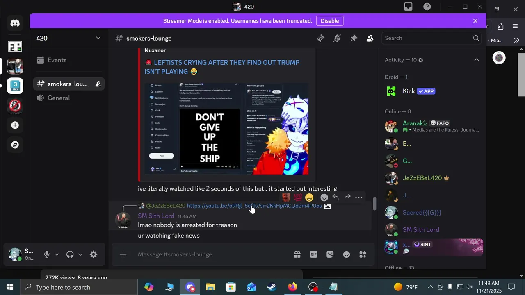Open the embedded DON'T GIVE UP THE SHIP thumbnail
Viewport: 525px width, 295px height.
226,129
